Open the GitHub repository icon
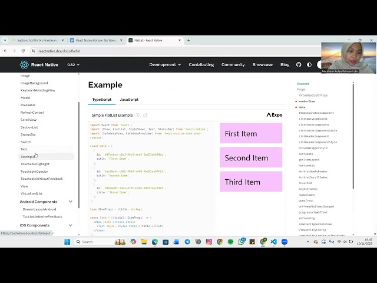Image resolution: width=377 pixels, height=283 pixels. click(x=299, y=65)
